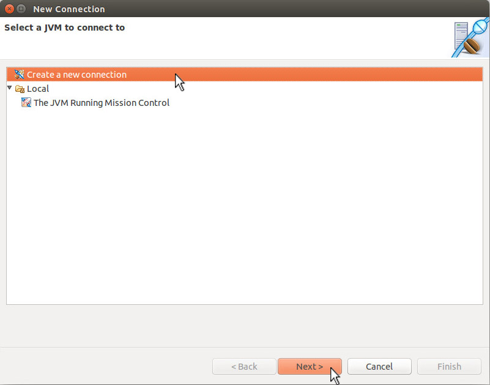Viewport: 490px width, 385px height.
Task: Dismiss dialog using the Cancel button
Action: (379, 366)
